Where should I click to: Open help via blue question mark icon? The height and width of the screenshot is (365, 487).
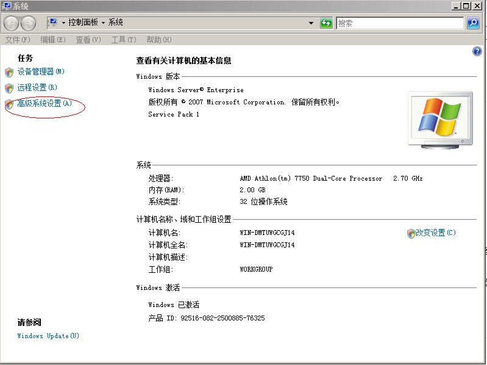click(x=477, y=51)
